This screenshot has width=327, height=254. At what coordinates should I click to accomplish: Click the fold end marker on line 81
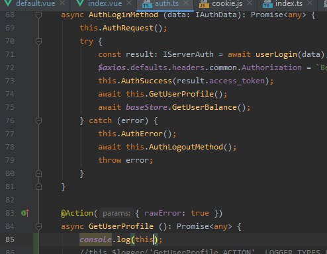point(38,187)
